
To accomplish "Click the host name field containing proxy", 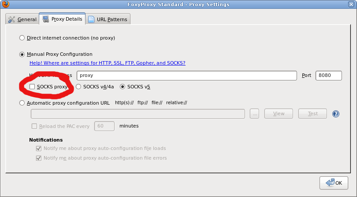I will click(x=187, y=76).
